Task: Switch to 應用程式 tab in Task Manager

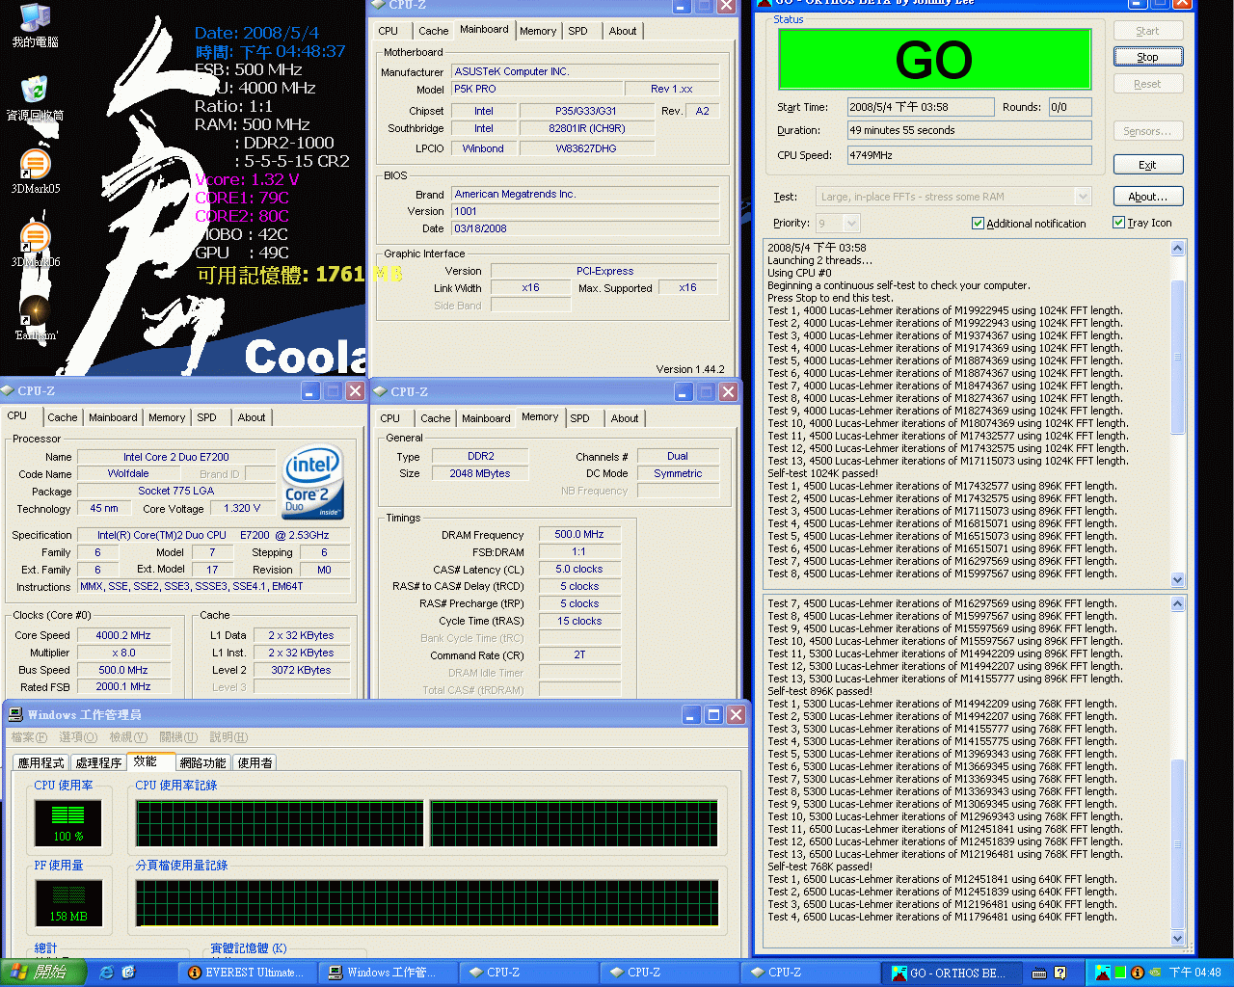Action: tap(41, 762)
